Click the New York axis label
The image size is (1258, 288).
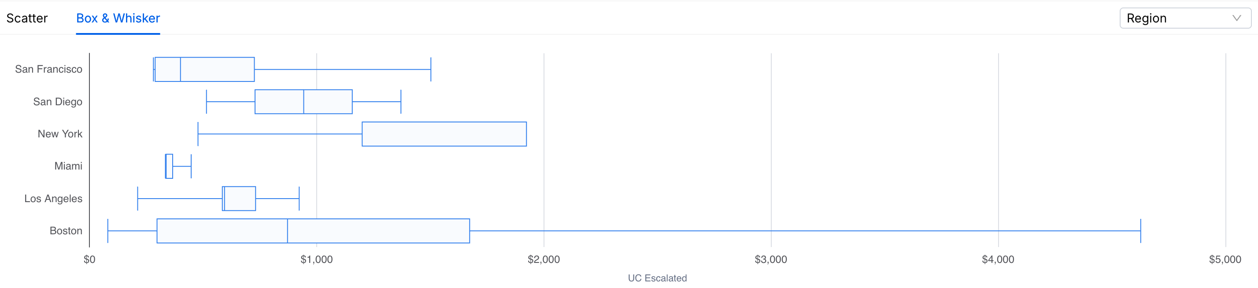click(x=60, y=134)
